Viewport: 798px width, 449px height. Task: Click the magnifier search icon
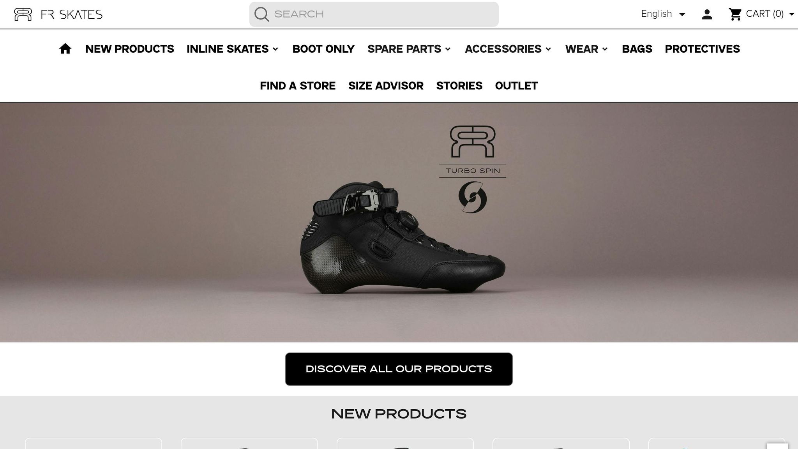click(261, 14)
